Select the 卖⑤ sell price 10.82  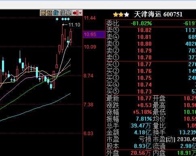click(x=144, y=30)
